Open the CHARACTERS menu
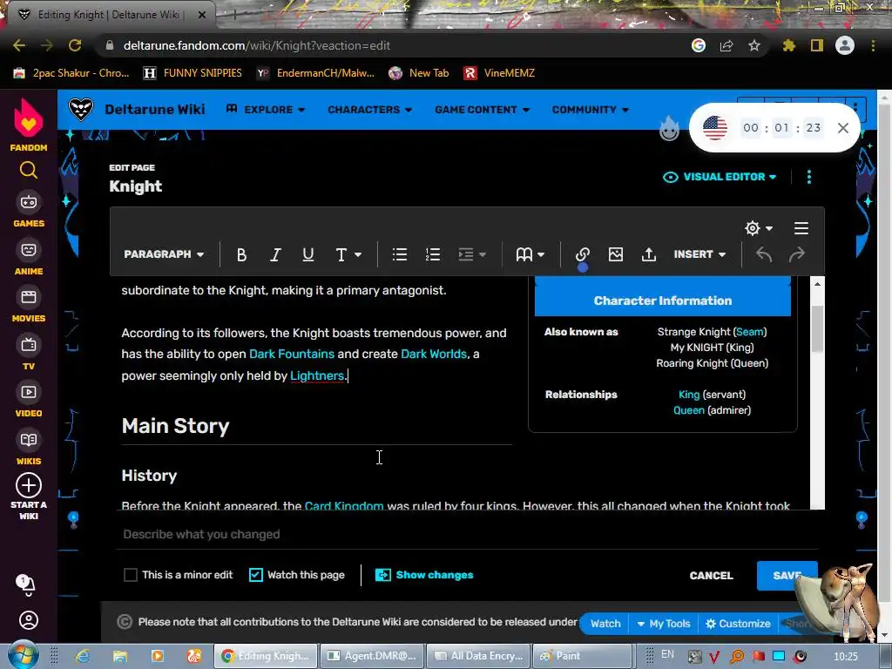This screenshot has height=669, width=892. click(369, 109)
